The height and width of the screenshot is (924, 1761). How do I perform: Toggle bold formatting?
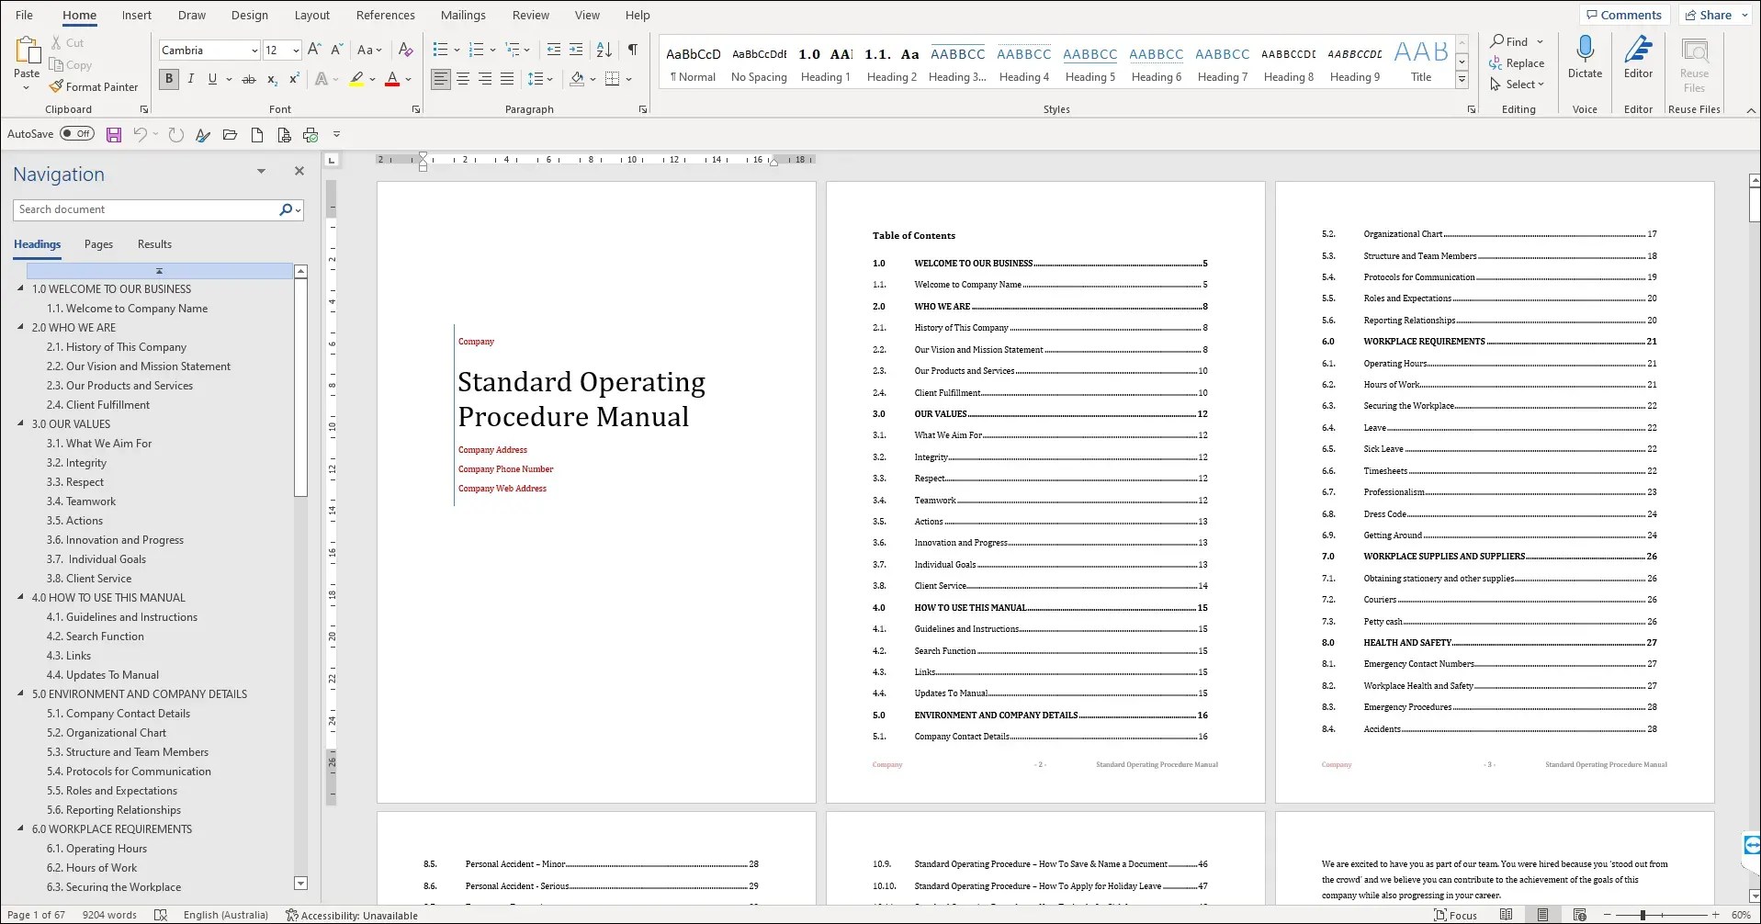tap(168, 79)
